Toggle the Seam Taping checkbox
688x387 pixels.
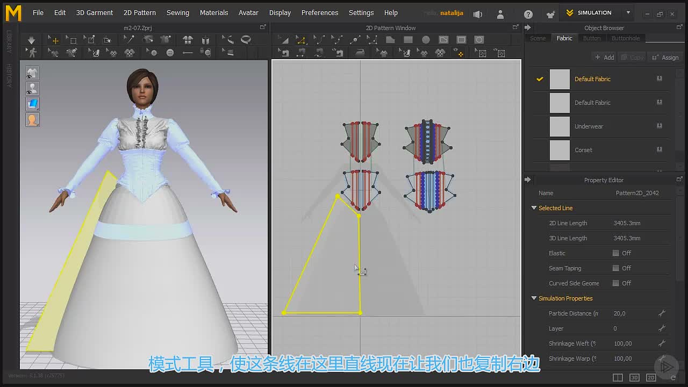[615, 268]
